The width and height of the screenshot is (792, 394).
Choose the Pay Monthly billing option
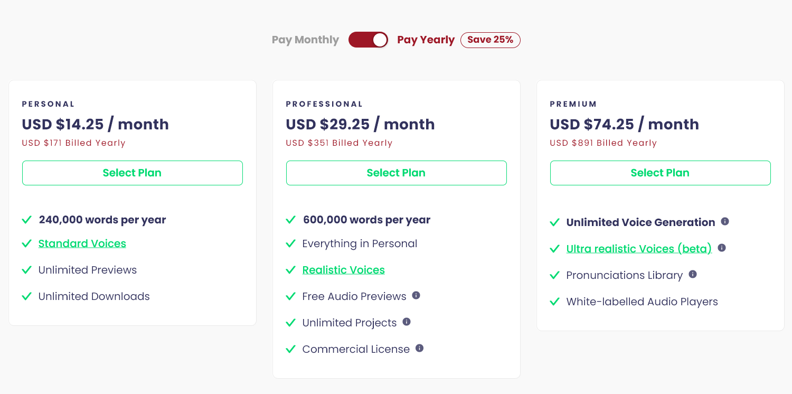(x=305, y=40)
